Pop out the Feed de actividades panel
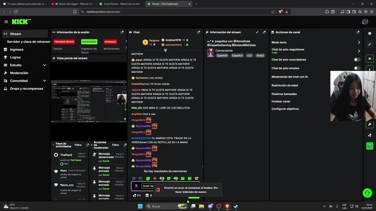The image size is (376, 211). 87,145
